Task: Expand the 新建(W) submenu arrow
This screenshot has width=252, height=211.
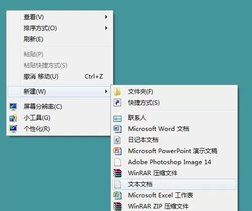Action: [x=106, y=92]
